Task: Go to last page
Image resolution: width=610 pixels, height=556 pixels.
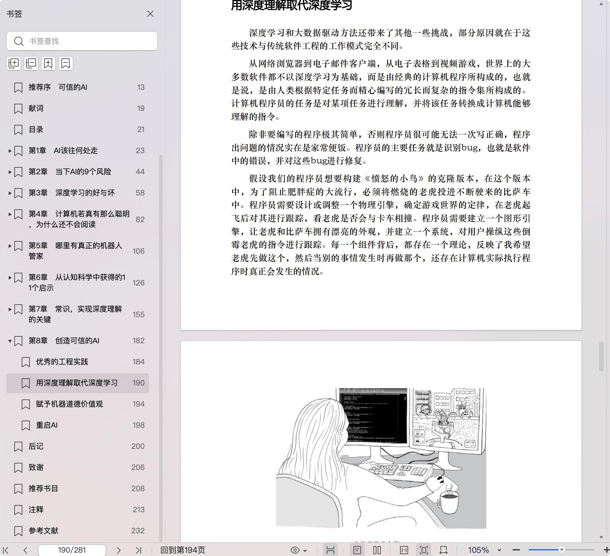Action: tap(139, 550)
